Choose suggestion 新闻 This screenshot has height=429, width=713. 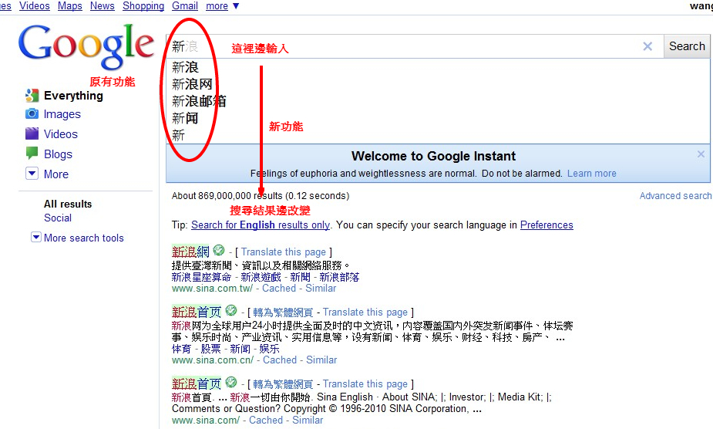coord(185,118)
